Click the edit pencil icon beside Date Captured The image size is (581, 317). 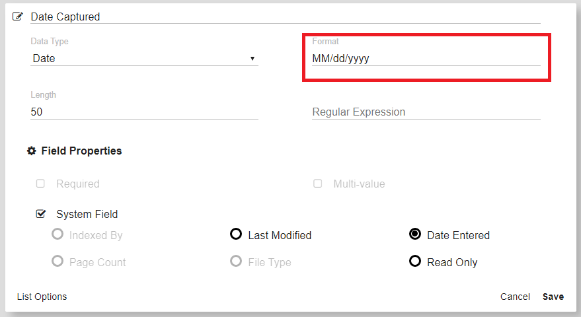pos(18,17)
